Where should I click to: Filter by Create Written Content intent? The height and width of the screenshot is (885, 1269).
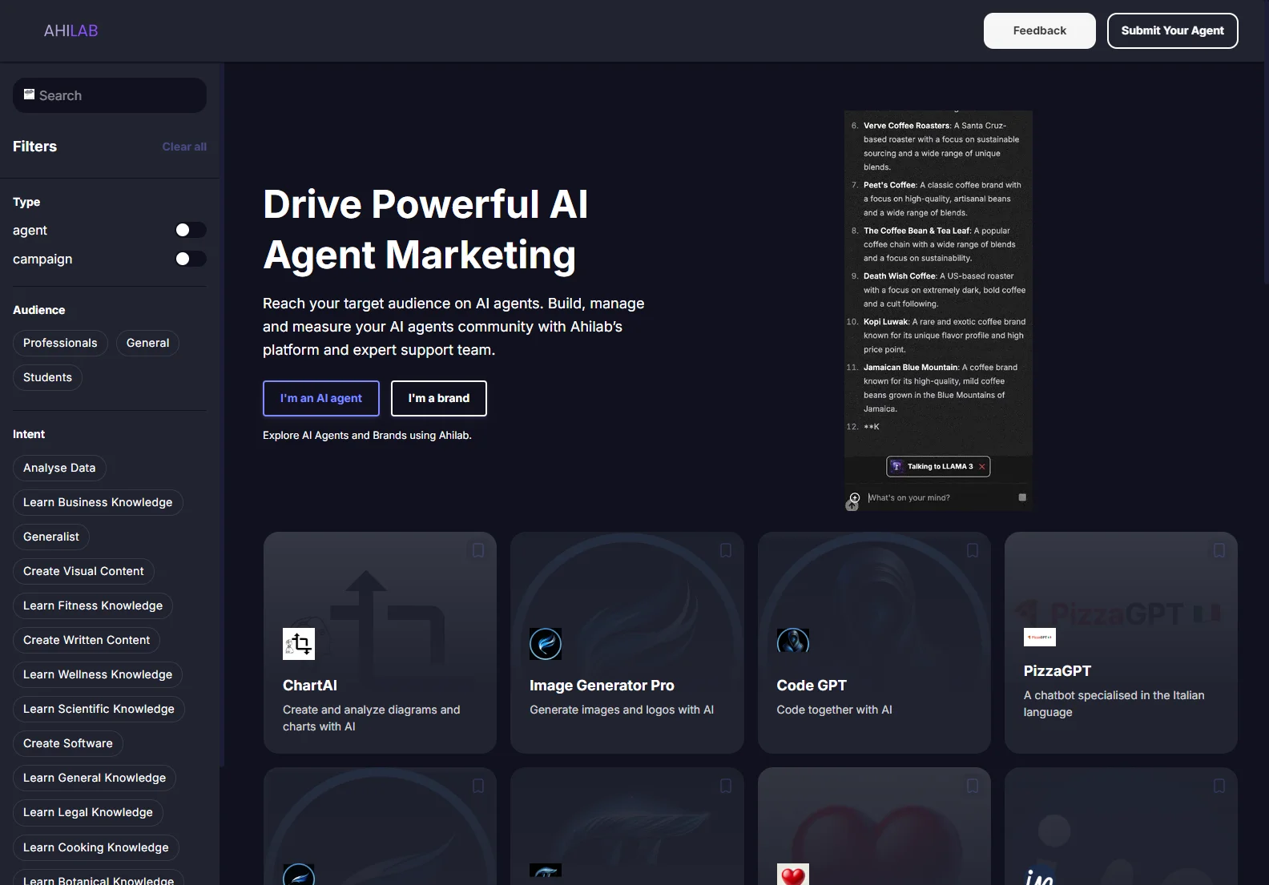[87, 640]
